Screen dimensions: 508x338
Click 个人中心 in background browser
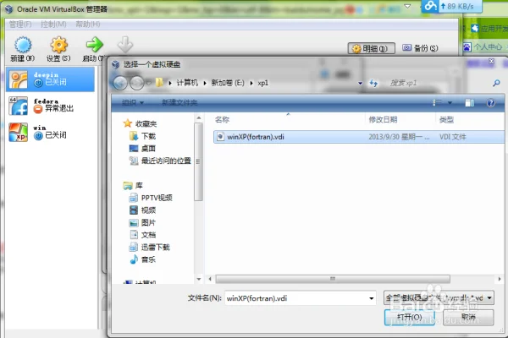488,47
